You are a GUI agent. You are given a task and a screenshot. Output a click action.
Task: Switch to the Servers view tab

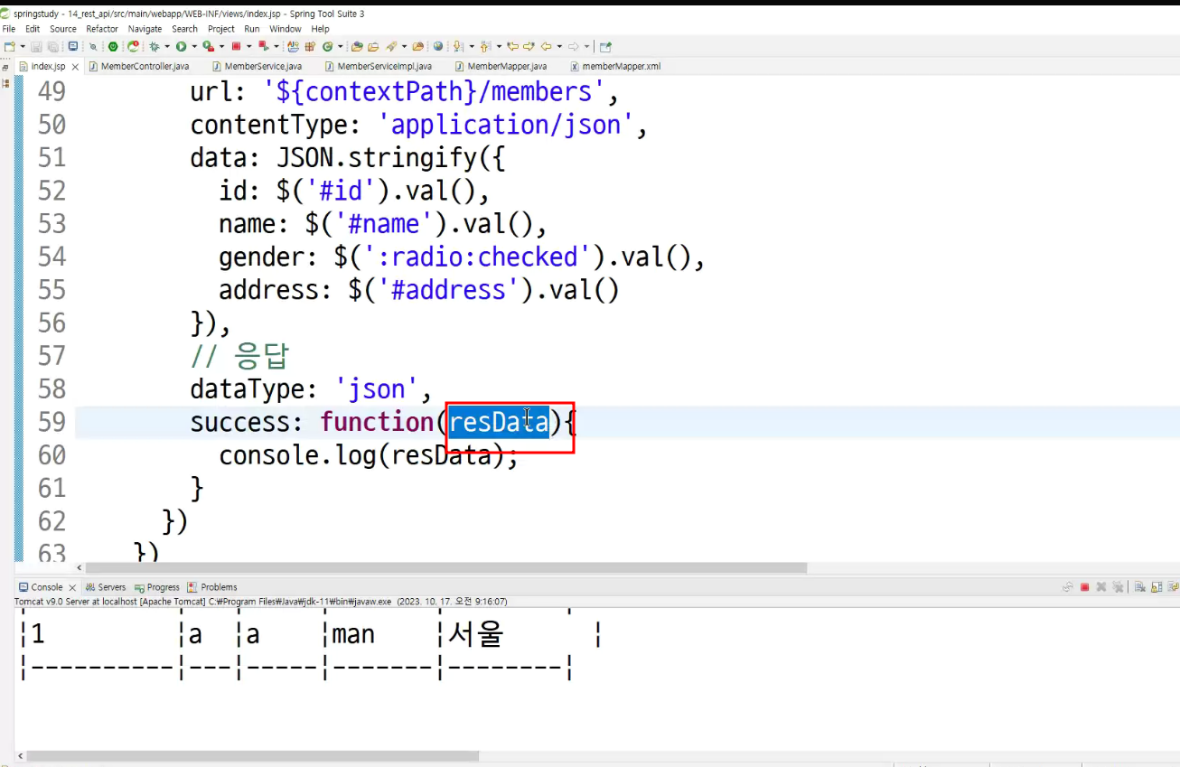[106, 587]
